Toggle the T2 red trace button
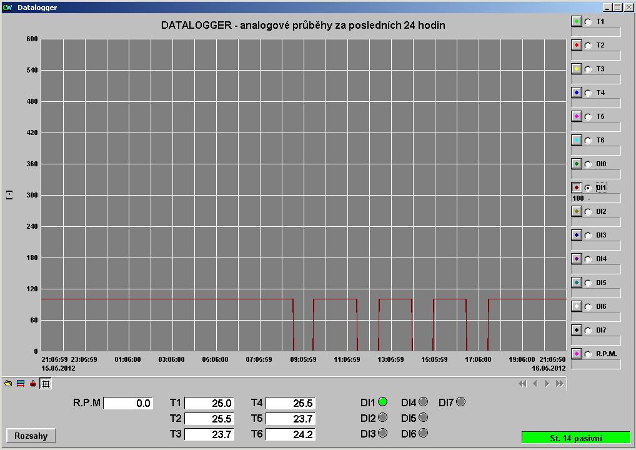Image resolution: width=636 pixels, height=450 pixels. click(577, 45)
